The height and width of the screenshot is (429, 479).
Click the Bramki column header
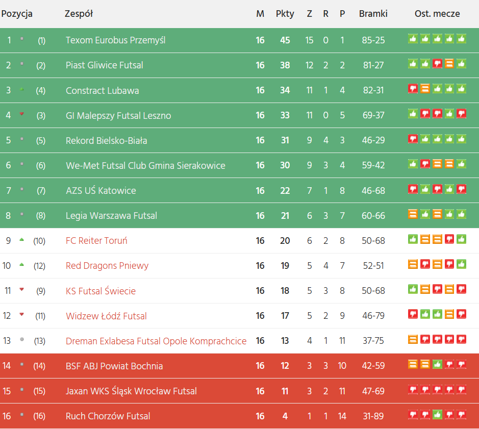pyautogui.click(x=373, y=14)
